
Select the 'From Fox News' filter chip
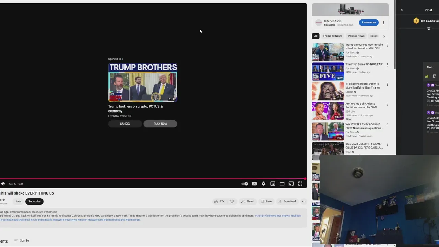[x=332, y=36]
